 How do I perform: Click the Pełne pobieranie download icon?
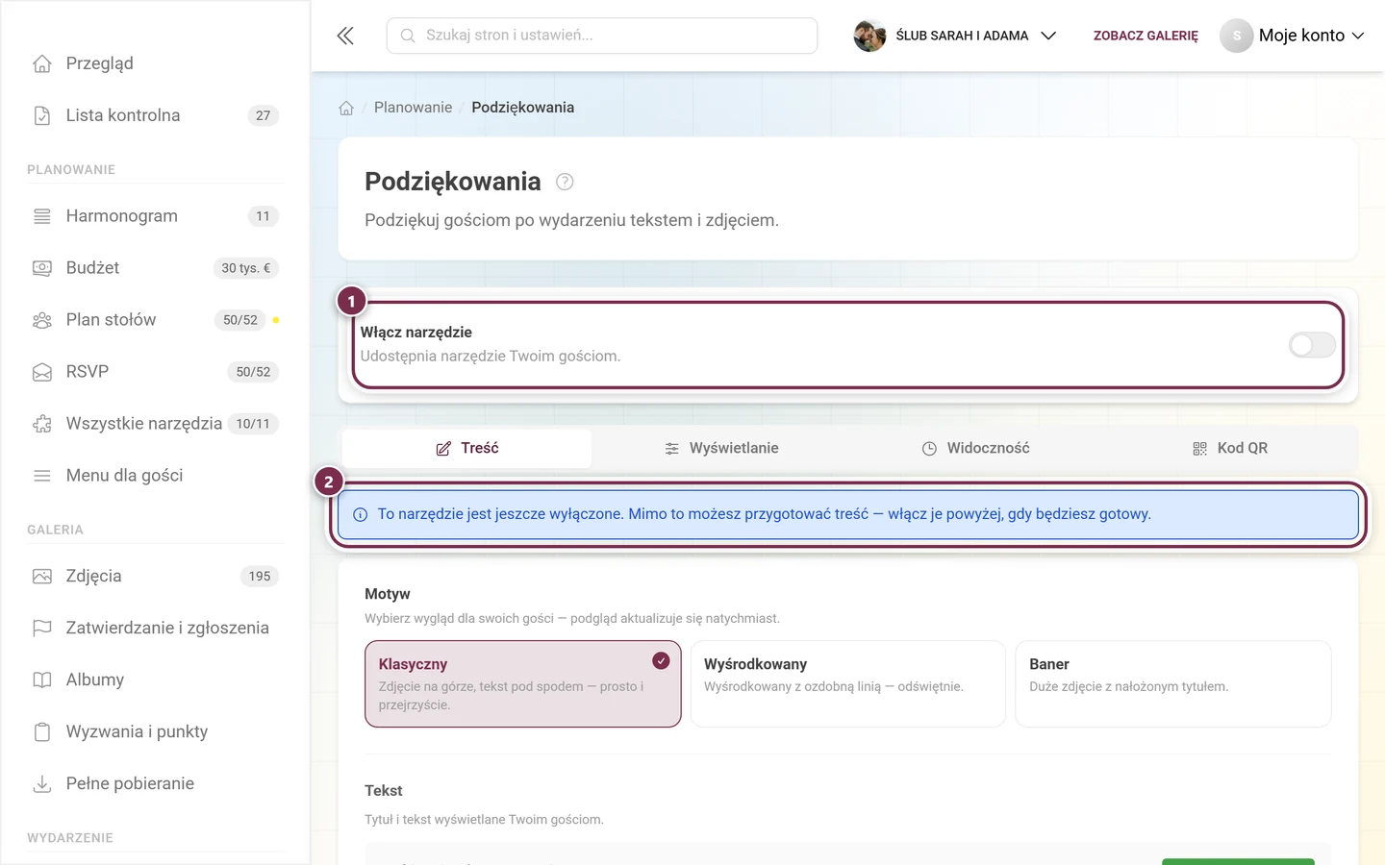42,784
